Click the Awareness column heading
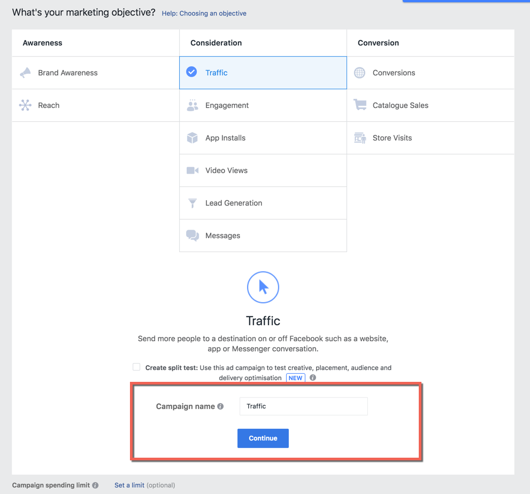Image resolution: width=530 pixels, height=494 pixels. tap(43, 43)
